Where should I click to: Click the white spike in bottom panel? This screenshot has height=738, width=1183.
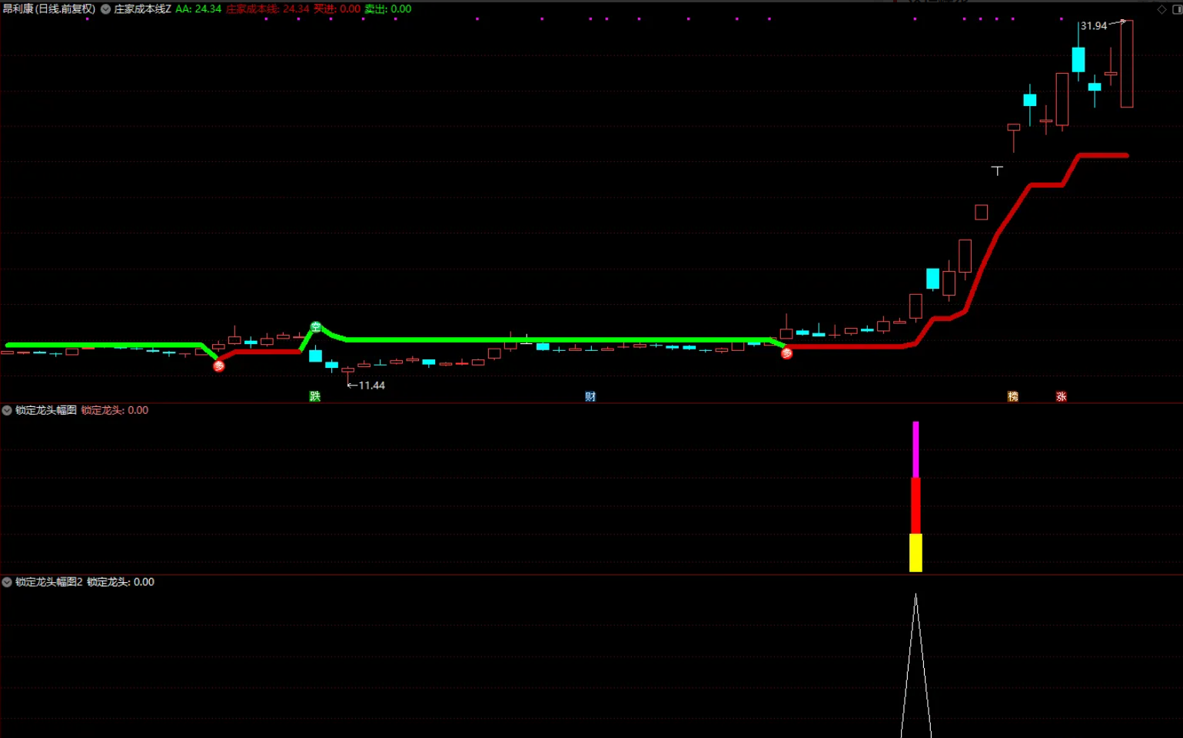point(915,668)
